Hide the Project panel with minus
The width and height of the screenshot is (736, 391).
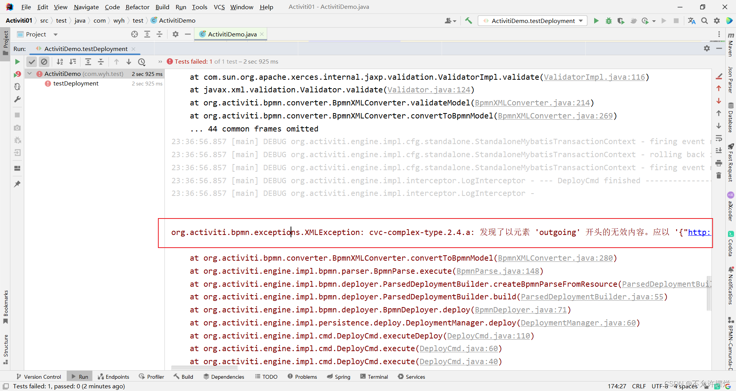[188, 34]
